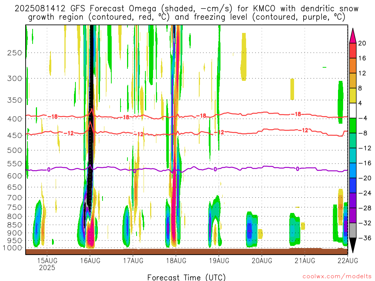Click the 19AUG date label
Image resolution: width=375 pixels, height=281 pixels.
(219, 261)
